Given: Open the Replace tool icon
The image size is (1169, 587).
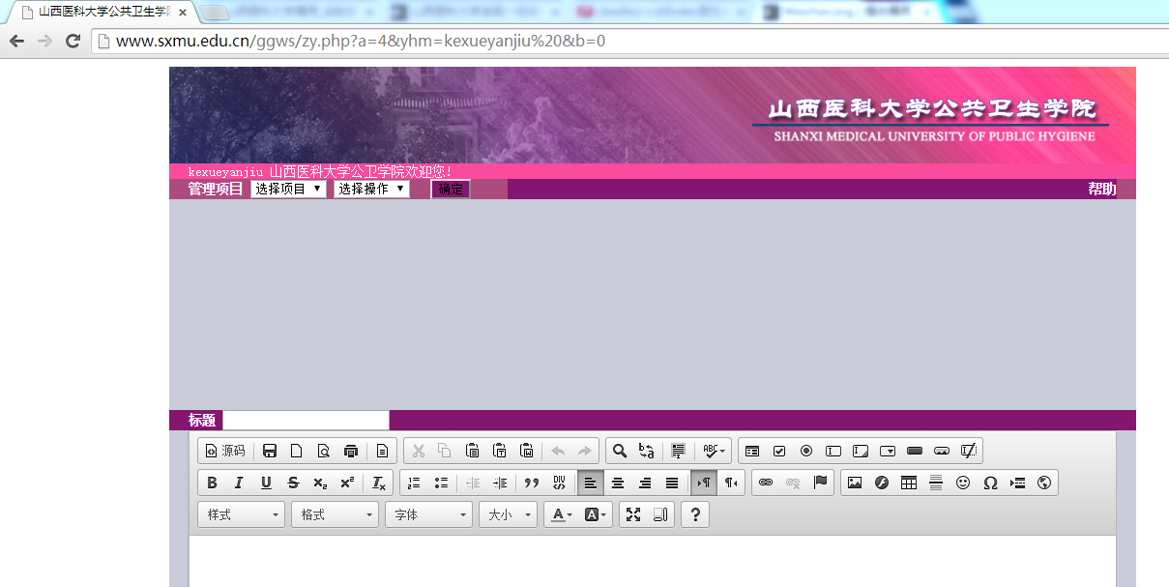Looking at the screenshot, I should [x=647, y=451].
